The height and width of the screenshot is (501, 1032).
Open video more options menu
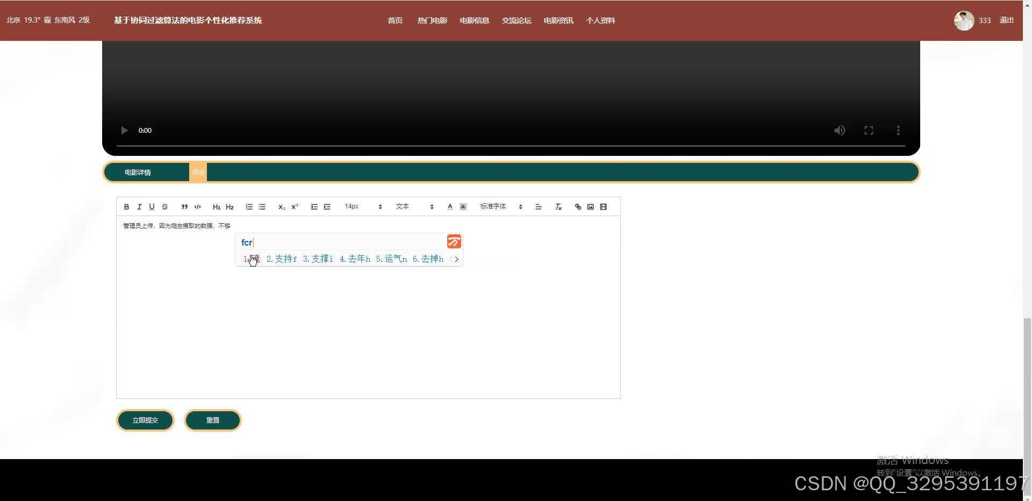898,130
